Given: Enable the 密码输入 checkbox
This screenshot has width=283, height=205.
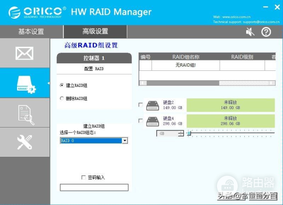Looking at the screenshot, I should point(83,177).
